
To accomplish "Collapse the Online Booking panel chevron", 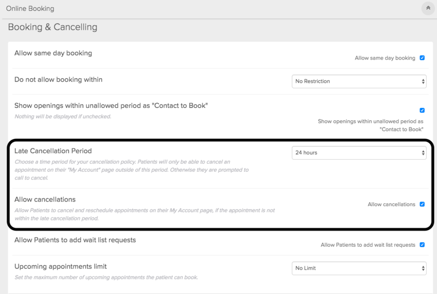I will pos(427,8).
